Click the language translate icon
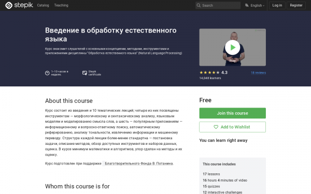311x194 pixels. click(247, 5)
